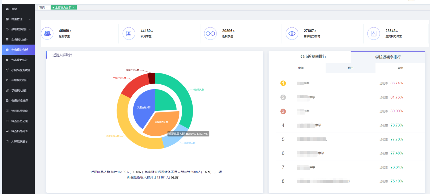The image size is (430, 194).
Task: Click the 实测学生 portrait icon
Action: click(129, 33)
